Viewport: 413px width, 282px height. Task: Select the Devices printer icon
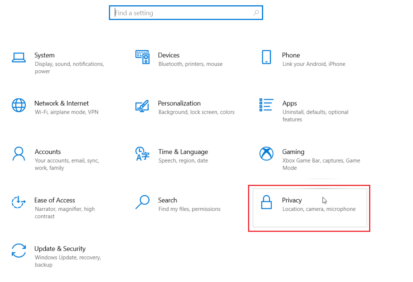[x=143, y=57]
